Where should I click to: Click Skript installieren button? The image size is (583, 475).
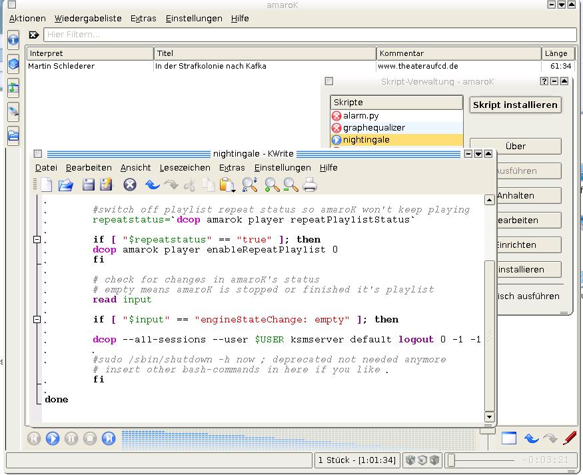point(515,105)
